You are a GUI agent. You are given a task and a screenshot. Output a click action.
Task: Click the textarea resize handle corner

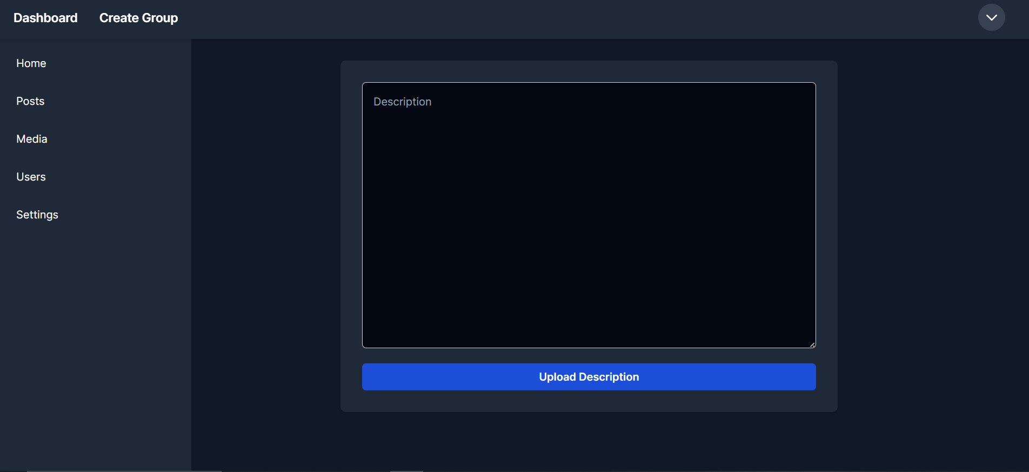[x=812, y=344]
